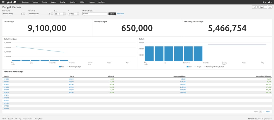Go to table page 2
The height and width of the screenshot is (120, 274).
tap(264, 112)
